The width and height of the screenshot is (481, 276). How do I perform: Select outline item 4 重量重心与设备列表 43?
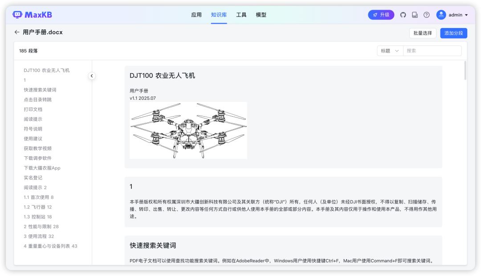tap(51, 246)
